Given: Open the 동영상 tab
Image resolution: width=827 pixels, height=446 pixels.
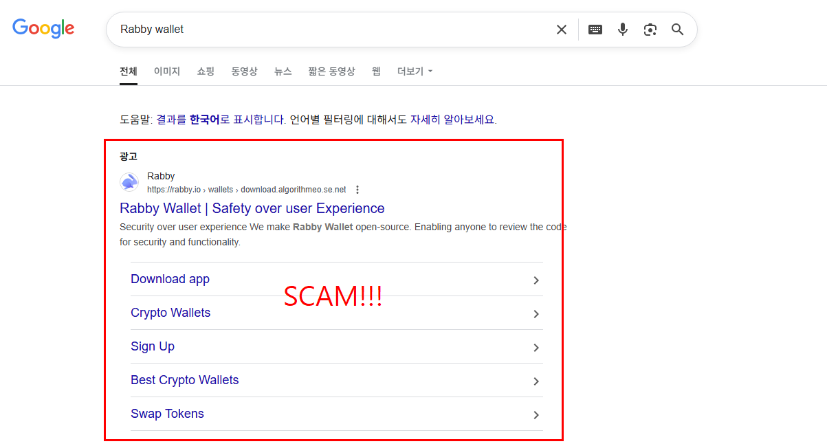Looking at the screenshot, I should pos(244,71).
